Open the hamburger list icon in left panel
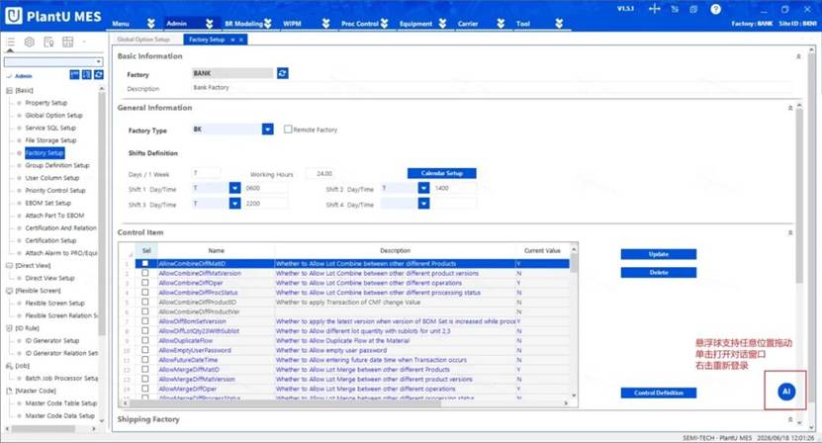 pos(11,42)
